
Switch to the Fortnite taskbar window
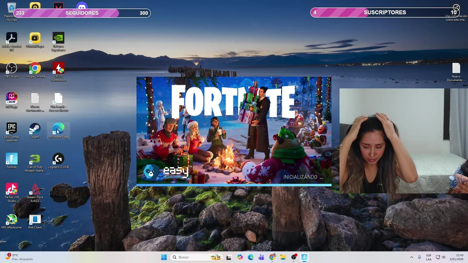(x=304, y=257)
